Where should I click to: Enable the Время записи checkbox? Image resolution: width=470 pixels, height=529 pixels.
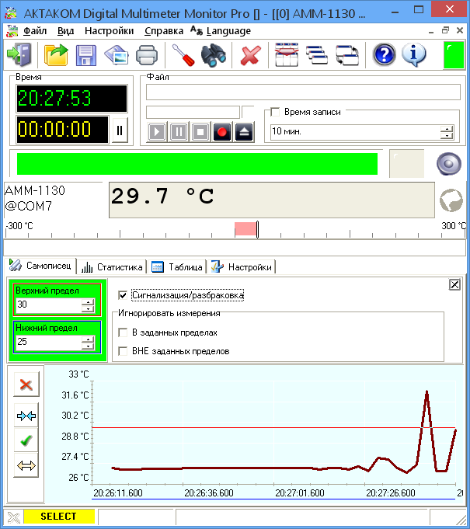click(275, 112)
